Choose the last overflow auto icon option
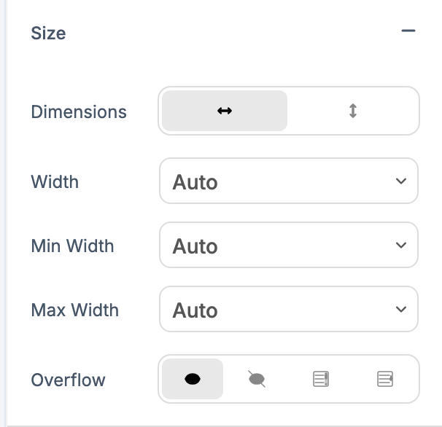The height and width of the screenshot is (427, 442). (x=385, y=379)
